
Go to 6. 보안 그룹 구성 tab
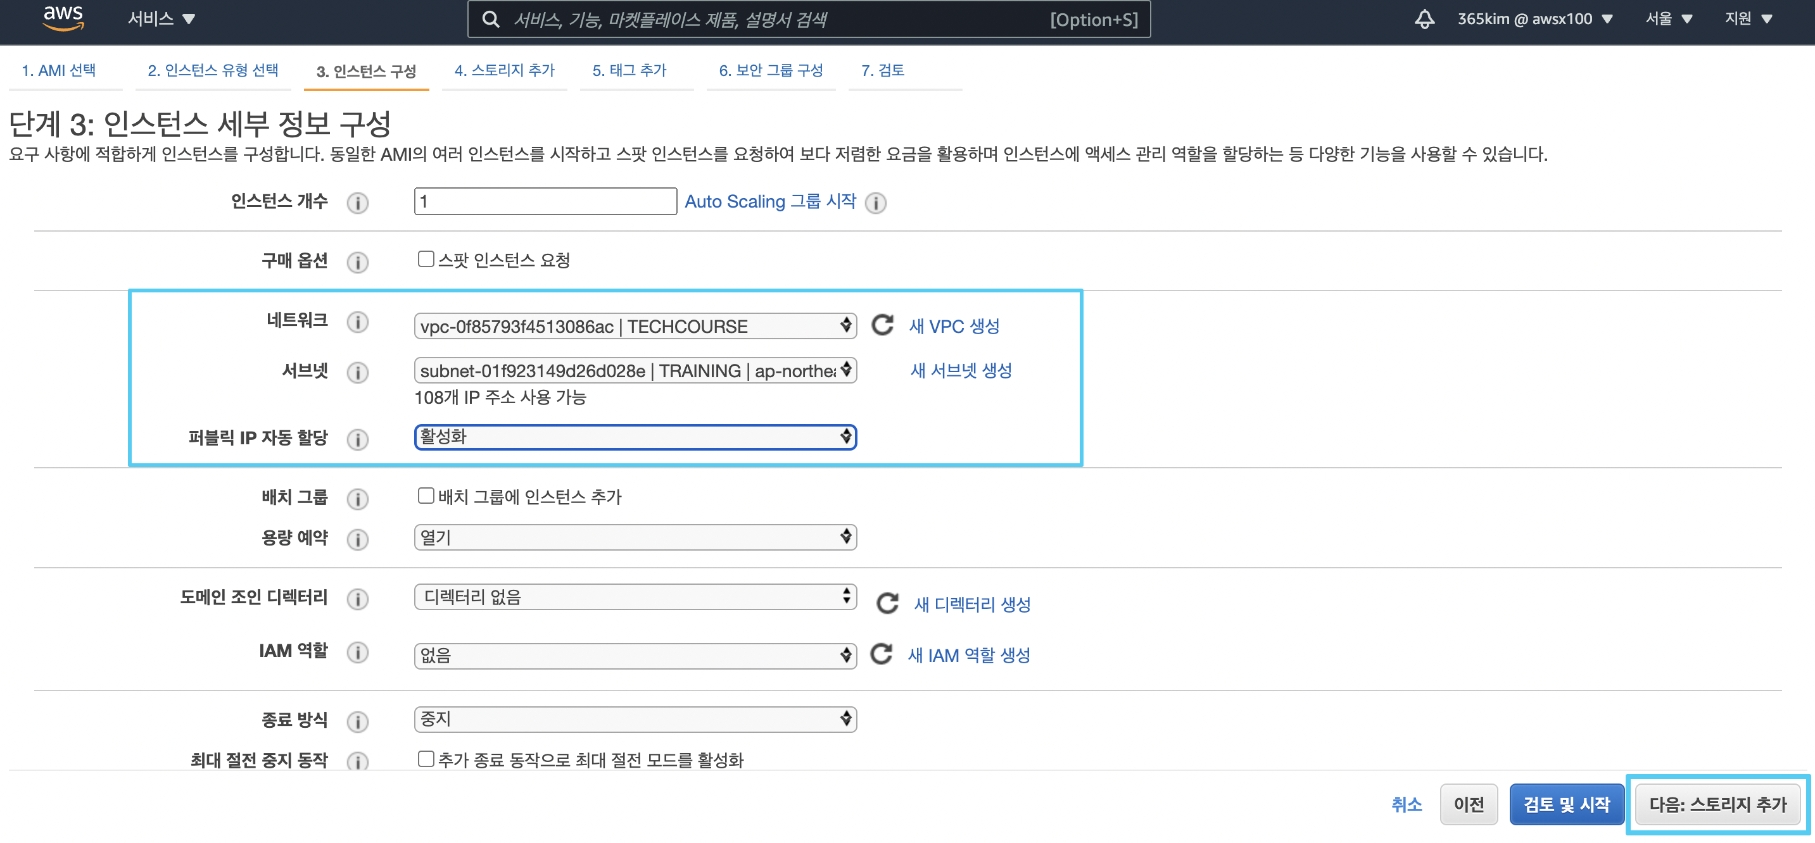[x=770, y=70]
